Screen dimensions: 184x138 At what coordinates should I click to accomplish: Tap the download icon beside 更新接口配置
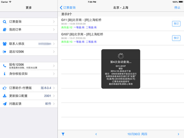tap(5, 96)
